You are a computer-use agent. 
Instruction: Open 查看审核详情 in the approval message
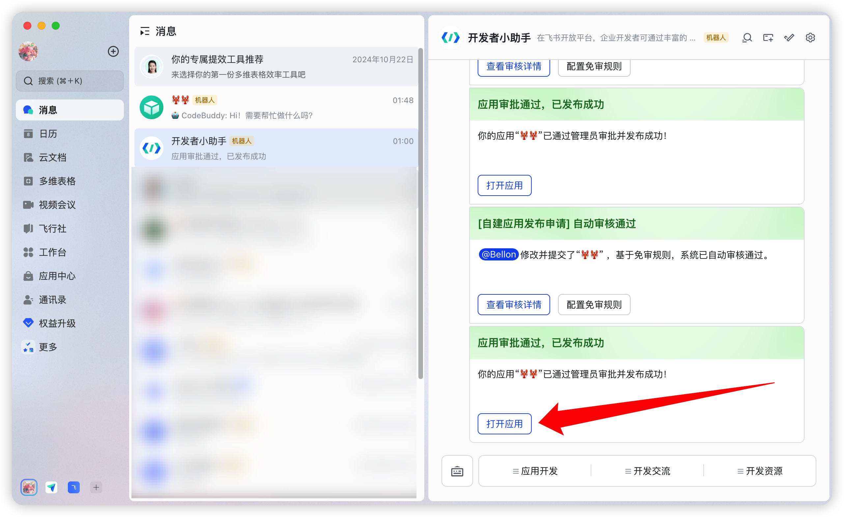514,304
